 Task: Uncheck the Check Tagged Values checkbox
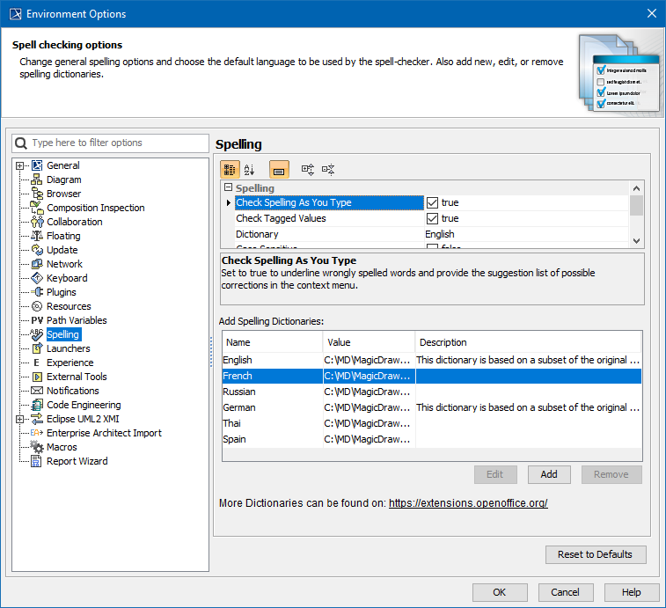tap(432, 219)
